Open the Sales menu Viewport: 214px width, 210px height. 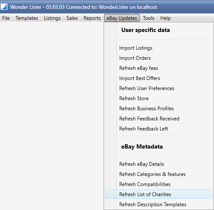(x=72, y=18)
